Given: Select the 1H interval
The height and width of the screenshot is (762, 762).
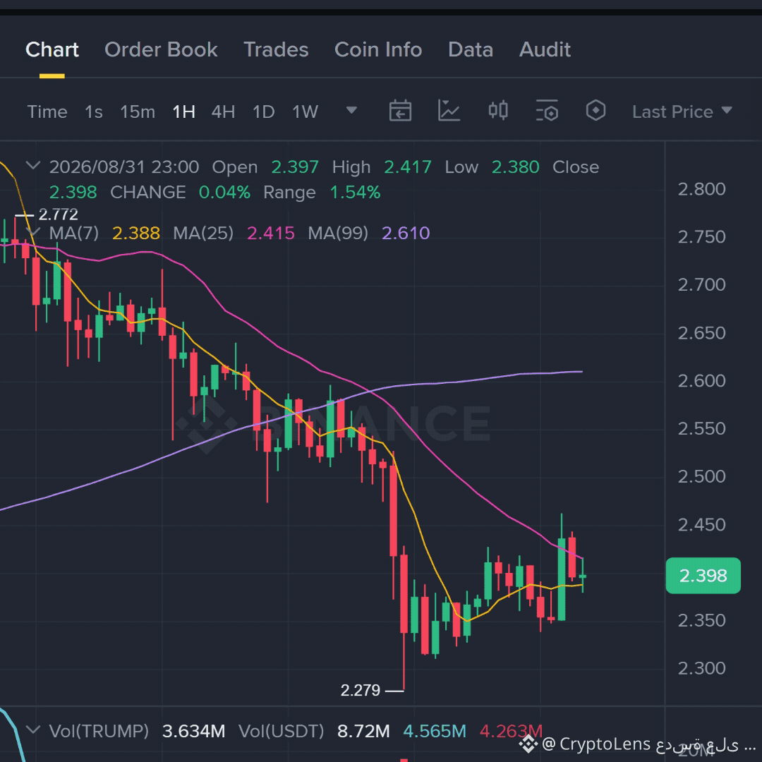Looking at the screenshot, I should coord(183,111).
